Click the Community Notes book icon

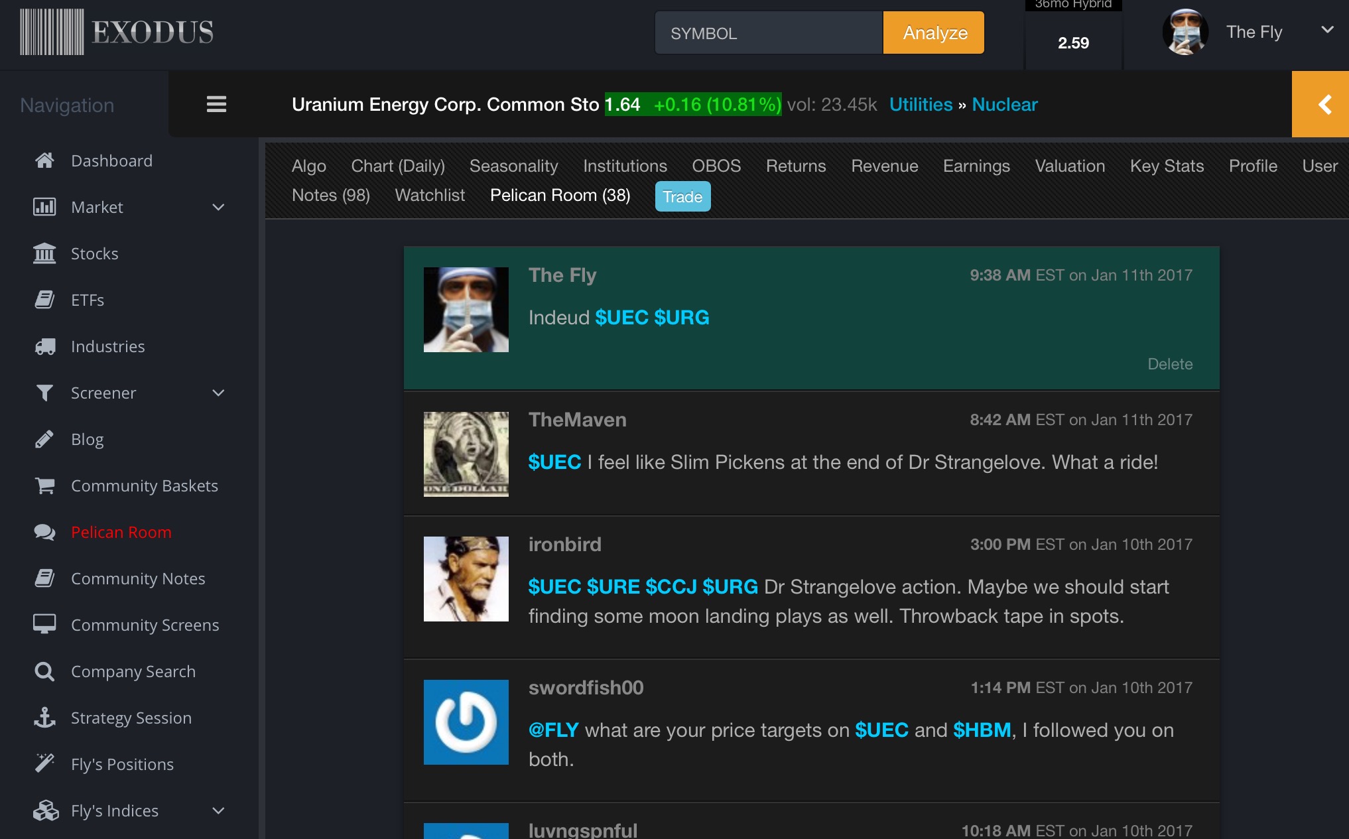44,578
